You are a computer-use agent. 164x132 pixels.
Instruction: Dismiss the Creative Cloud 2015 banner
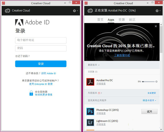(x=156, y=26)
